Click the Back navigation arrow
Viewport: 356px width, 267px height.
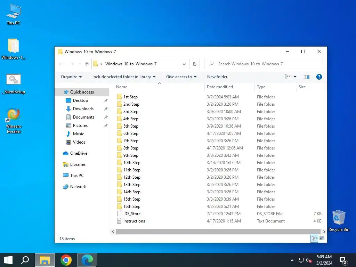(x=61, y=64)
